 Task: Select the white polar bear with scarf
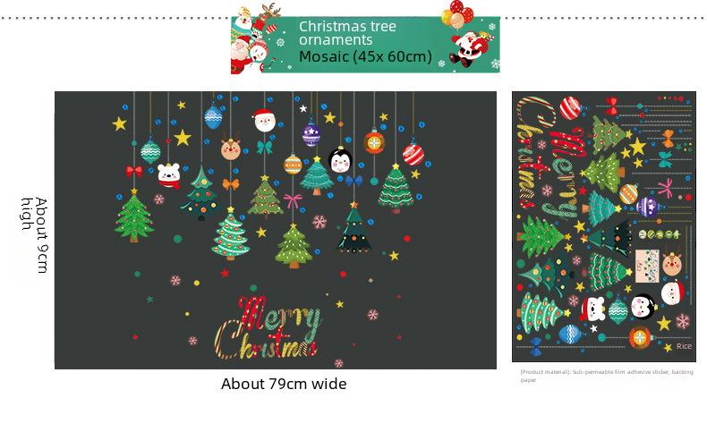(x=169, y=175)
